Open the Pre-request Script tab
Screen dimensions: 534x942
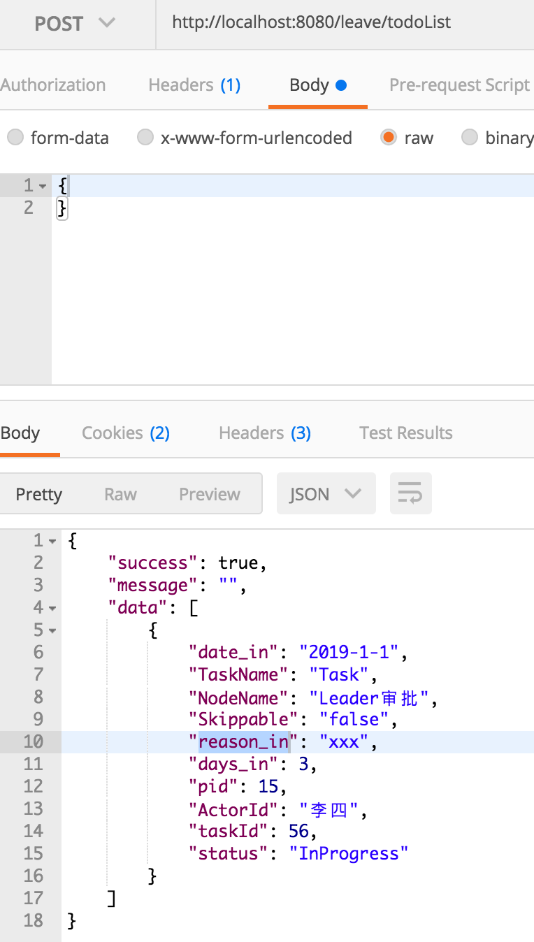(459, 85)
